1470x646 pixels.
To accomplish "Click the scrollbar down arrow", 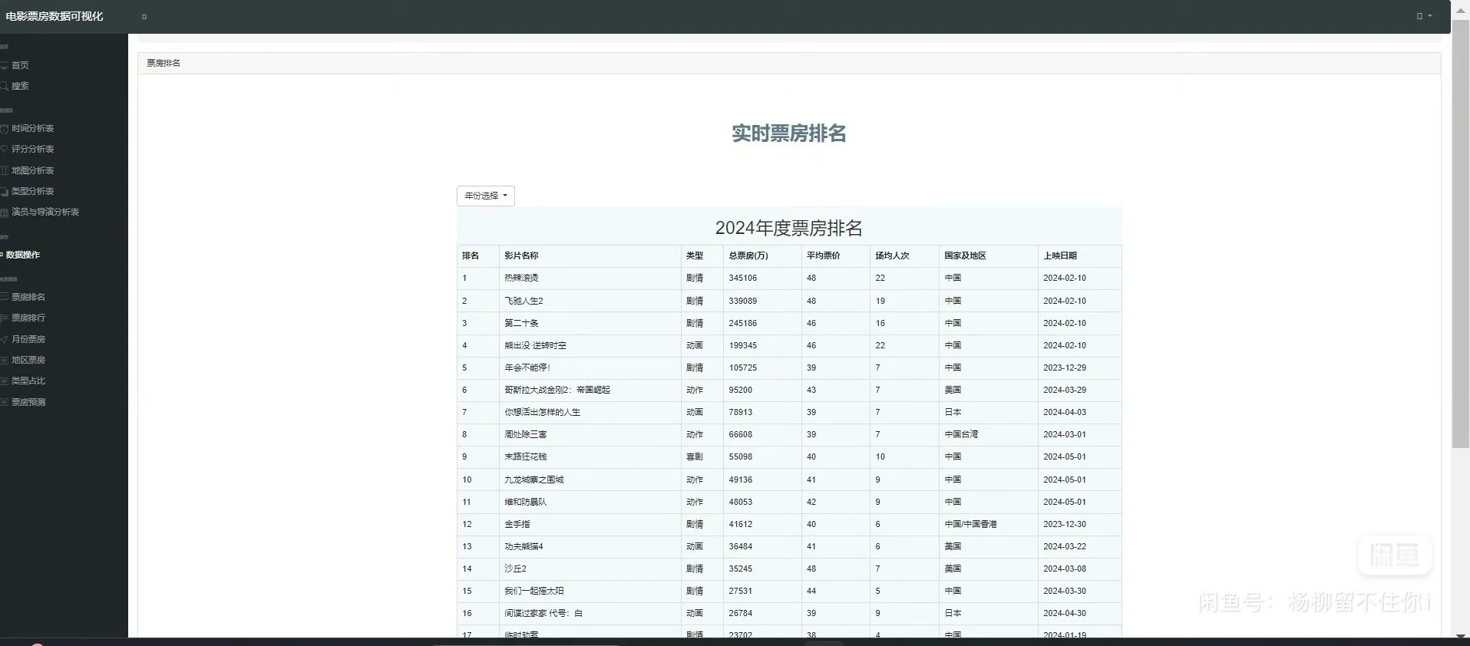I will [x=1461, y=635].
